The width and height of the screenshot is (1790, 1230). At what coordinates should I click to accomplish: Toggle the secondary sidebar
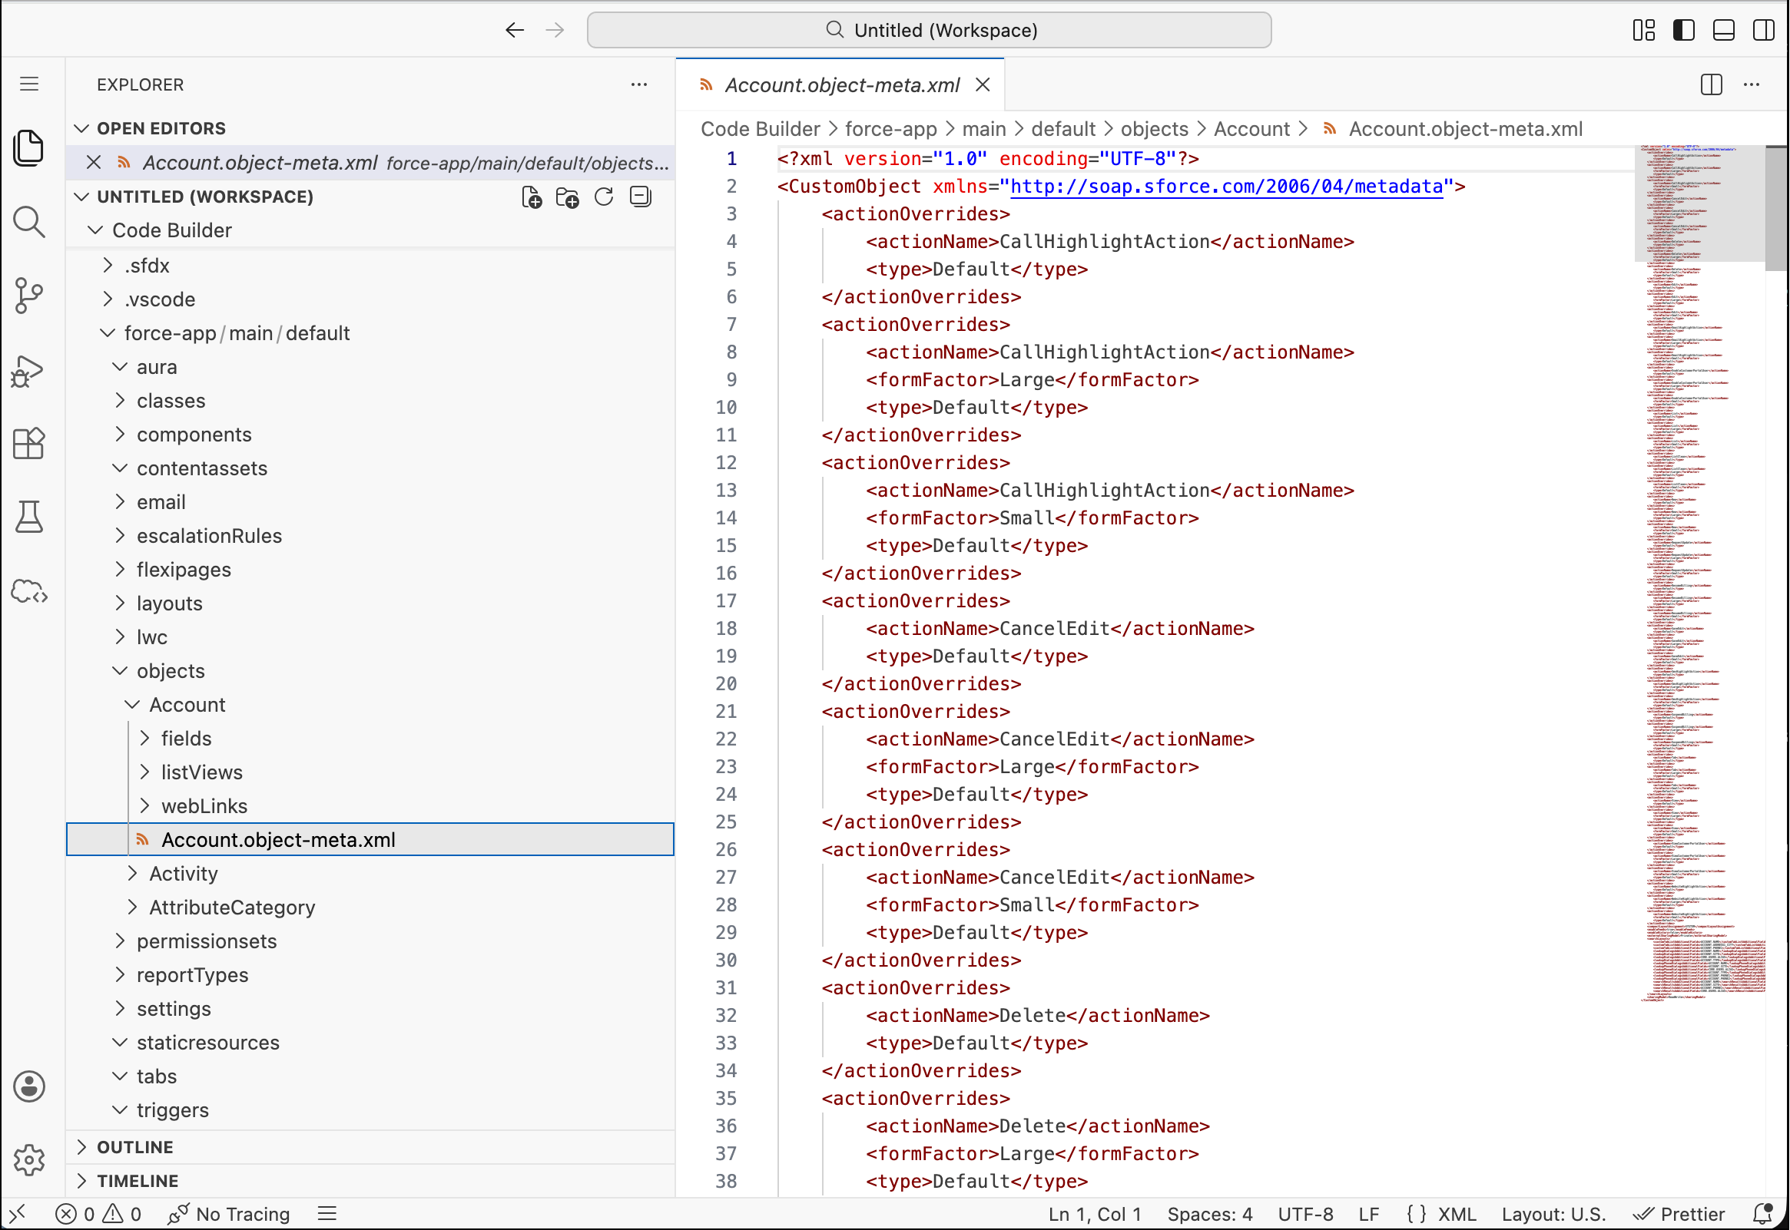pos(1764,30)
